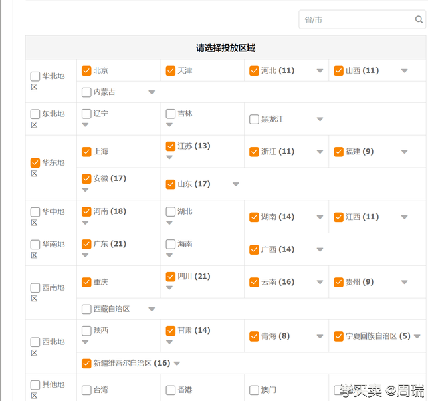Uncheck the 青海 (8) checkbox
The width and height of the screenshot is (428, 401).
pos(254,336)
